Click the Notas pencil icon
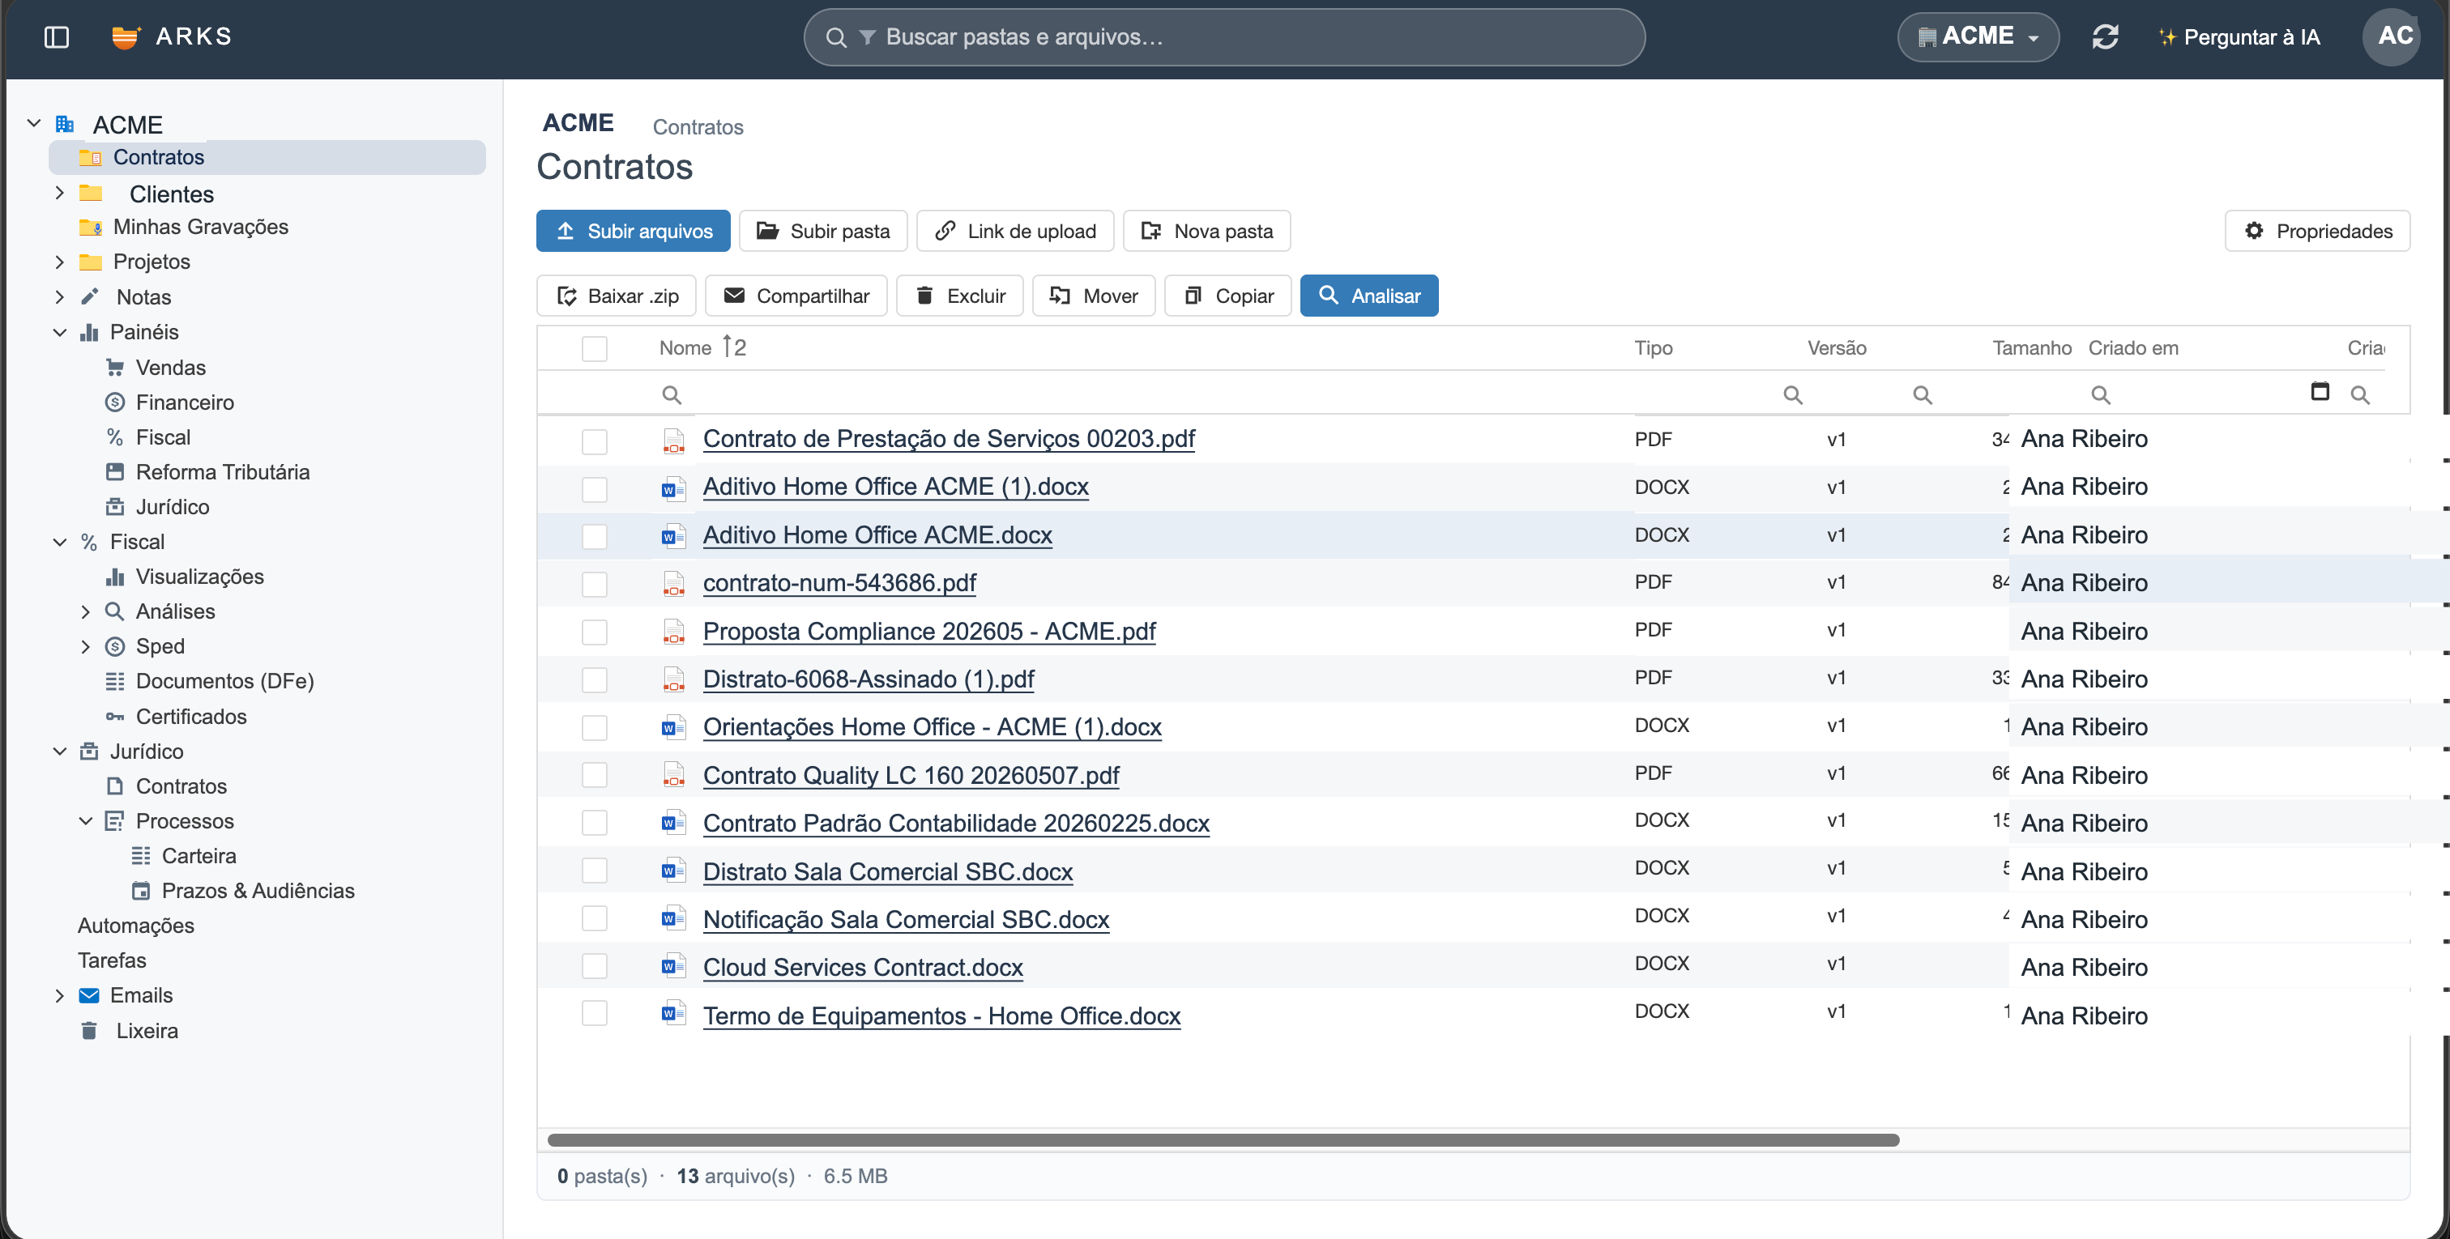Image resolution: width=2450 pixels, height=1239 pixels. pyautogui.click(x=89, y=296)
